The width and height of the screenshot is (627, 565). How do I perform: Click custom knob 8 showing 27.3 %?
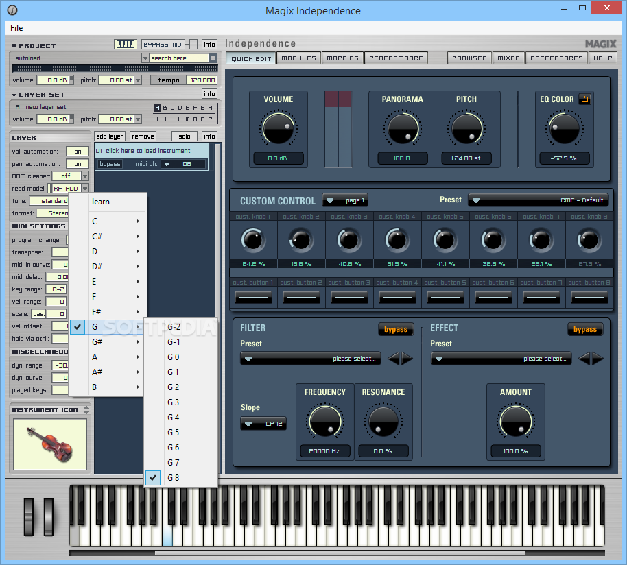589,240
